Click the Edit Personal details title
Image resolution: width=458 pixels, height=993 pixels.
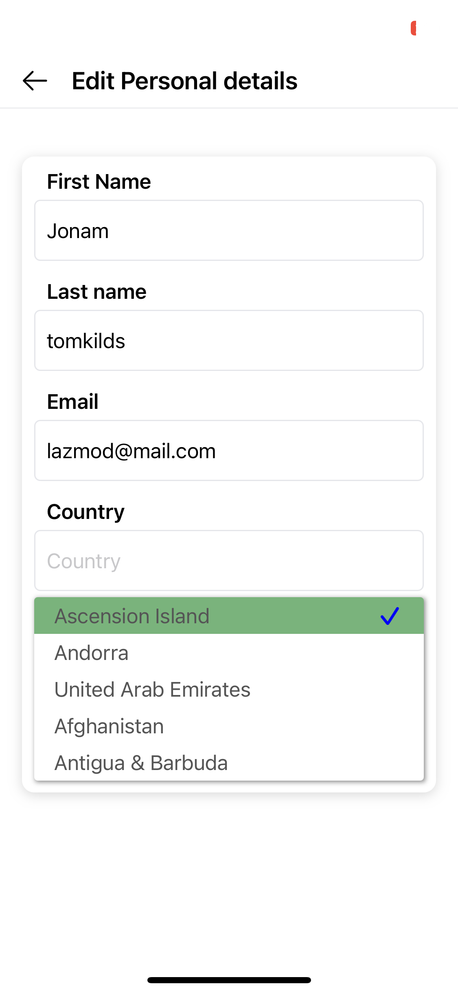click(184, 81)
